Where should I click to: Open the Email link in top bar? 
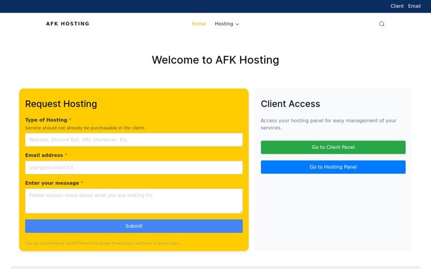(414, 6)
